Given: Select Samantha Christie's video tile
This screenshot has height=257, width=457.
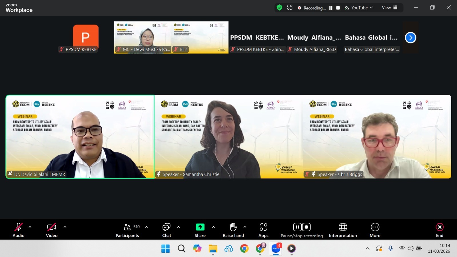Looking at the screenshot, I should point(228,137).
